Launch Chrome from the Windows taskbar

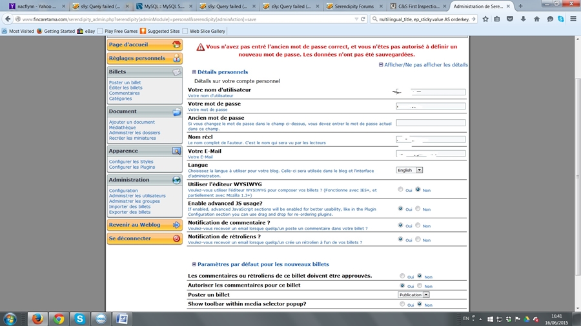tap(59, 318)
